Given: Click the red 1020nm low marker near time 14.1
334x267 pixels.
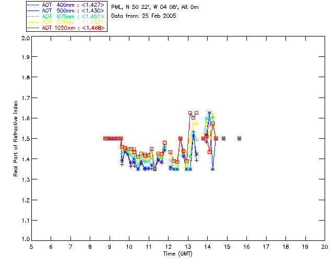Looking at the screenshot, I should [210, 152].
